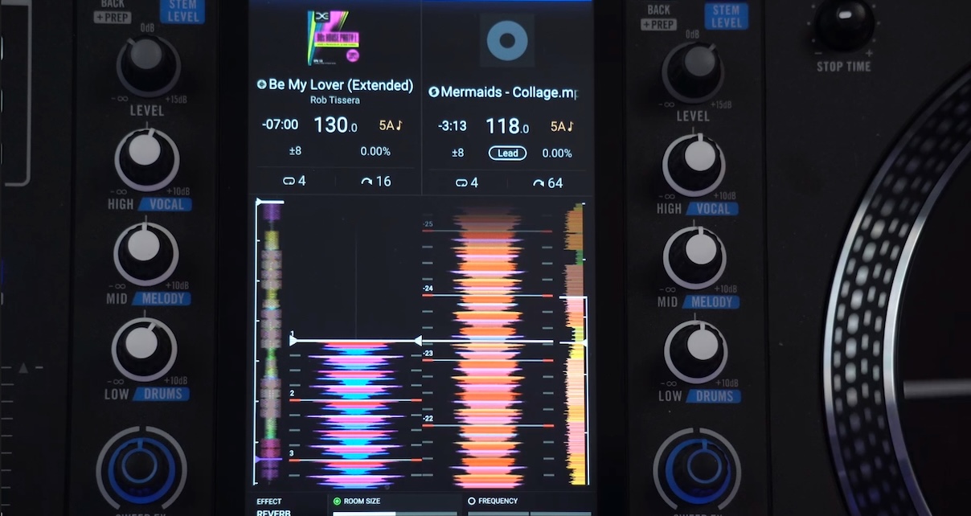Screen dimensions: 971x516
Task: Tap the Mermaids - Collage track title
Action: coord(509,92)
